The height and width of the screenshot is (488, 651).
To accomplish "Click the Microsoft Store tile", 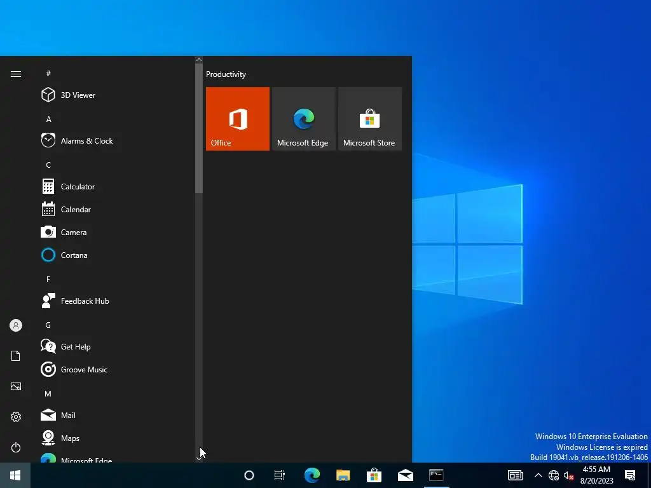I will pyautogui.click(x=370, y=119).
